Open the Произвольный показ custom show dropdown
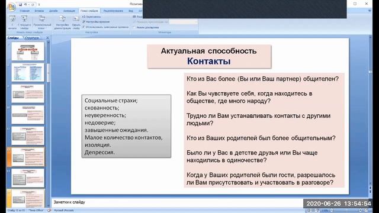This screenshot has width=379, height=213. pyautogui.click(x=42, y=22)
